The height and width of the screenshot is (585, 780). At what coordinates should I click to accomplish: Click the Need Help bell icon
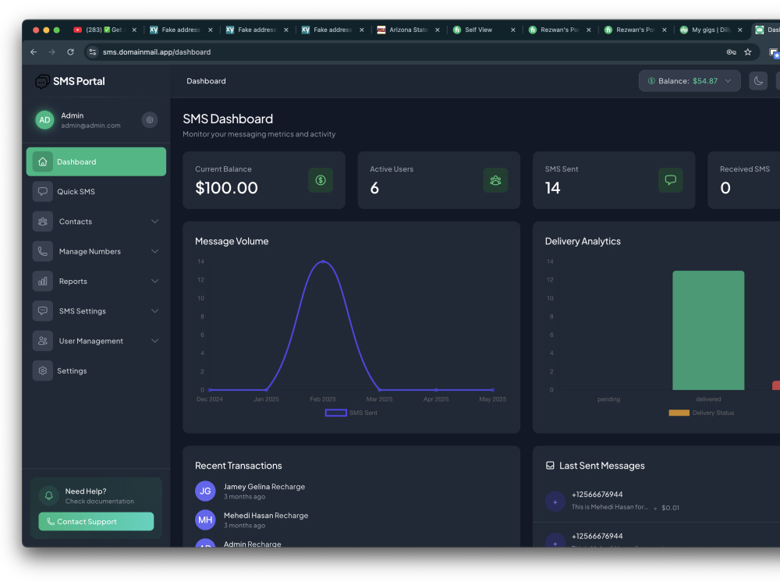click(x=48, y=495)
